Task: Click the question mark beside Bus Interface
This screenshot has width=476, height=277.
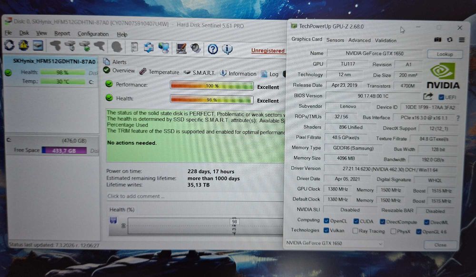Action: 458,118
